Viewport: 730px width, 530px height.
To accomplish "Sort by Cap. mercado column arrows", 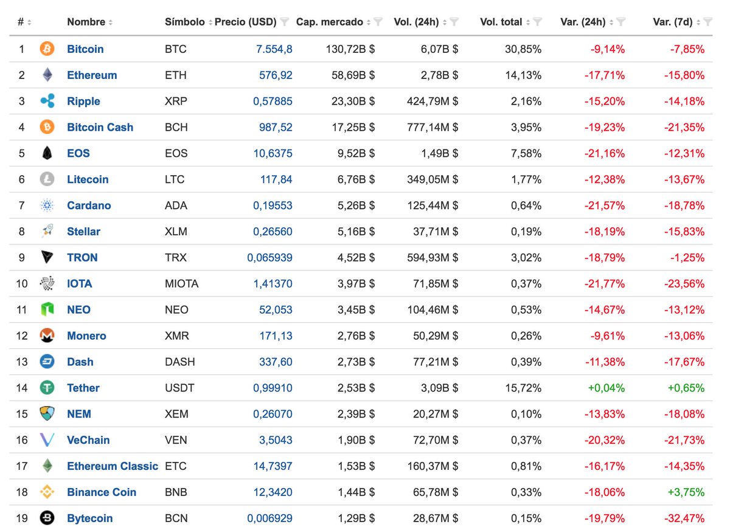I will tap(369, 22).
